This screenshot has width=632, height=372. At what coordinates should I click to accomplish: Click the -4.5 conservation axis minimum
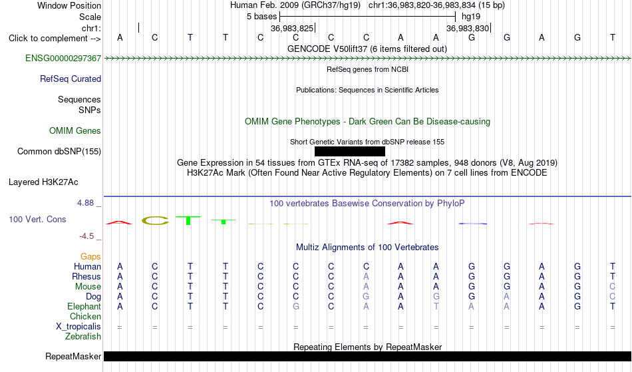pyautogui.click(x=86, y=236)
